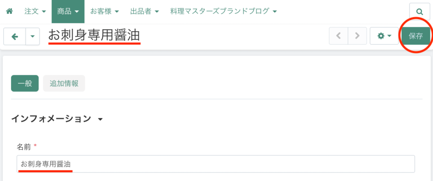The height and width of the screenshot is (181, 433).
Task: Click the 名前 text input field
Action: coord(216,164)
